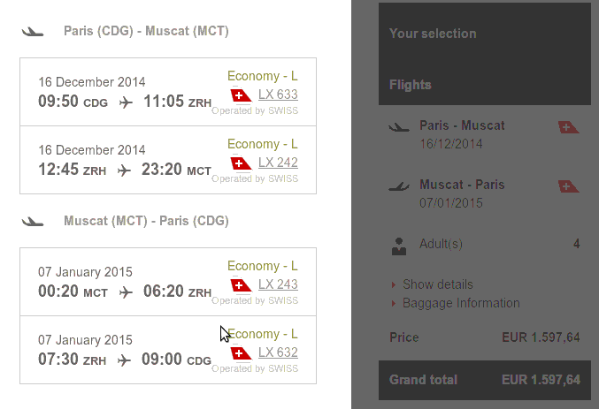
Task: Click SWISS tail logo next to LX 243
Action: coord(241,285)
